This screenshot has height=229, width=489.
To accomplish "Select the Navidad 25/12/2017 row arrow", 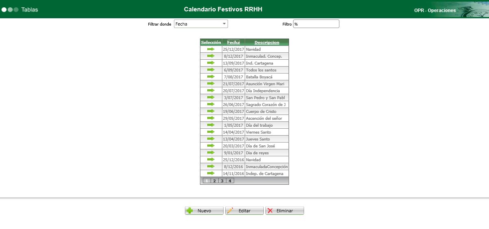I will (x=211, y=49).
